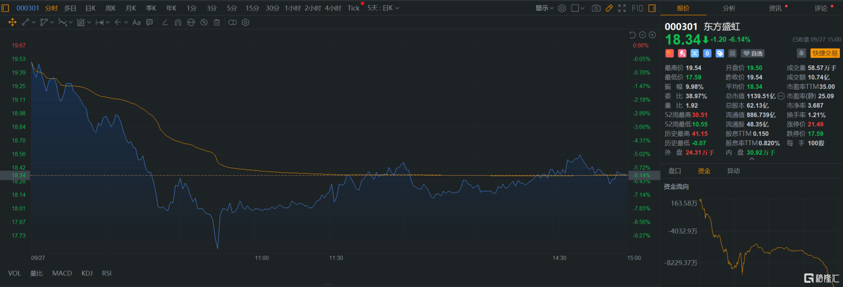Zoom in chart with plus circle
Viewport: 843px width, 287px height.
[652, 35]
